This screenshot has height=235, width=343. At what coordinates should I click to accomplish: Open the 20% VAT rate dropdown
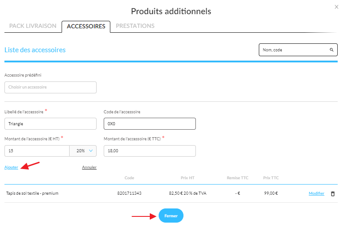coord(83,151)
